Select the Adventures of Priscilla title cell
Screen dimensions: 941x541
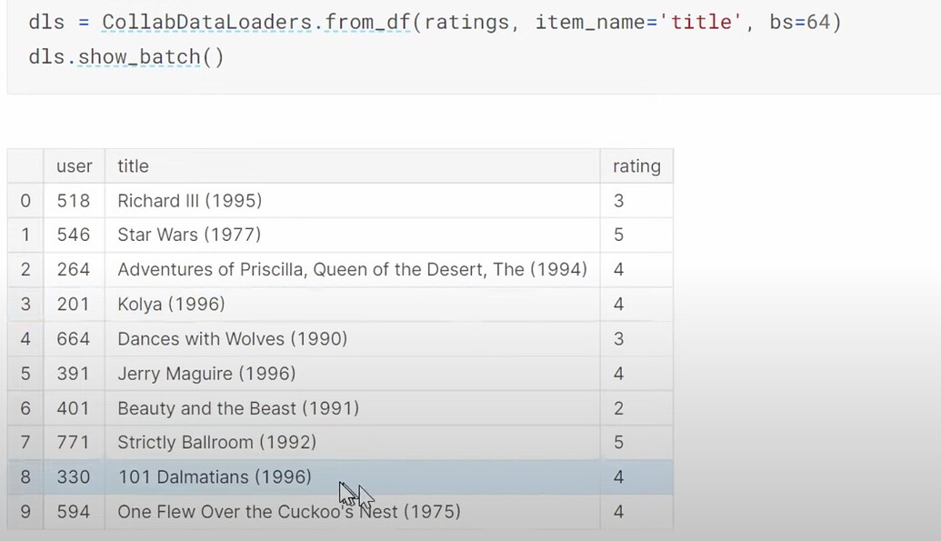pos(352,269)
